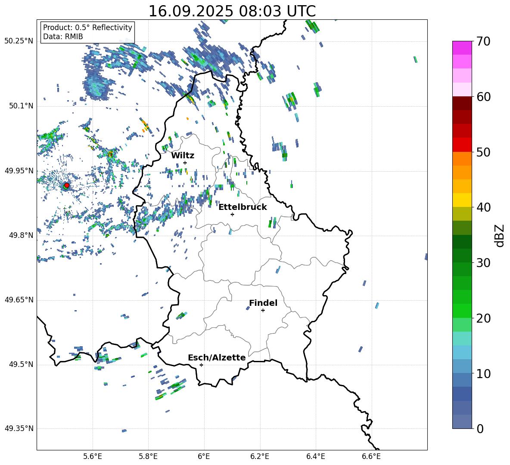This screenshot has height=465, width=510.
Task: Click the Findel city label
Action: tap(263, 303)
